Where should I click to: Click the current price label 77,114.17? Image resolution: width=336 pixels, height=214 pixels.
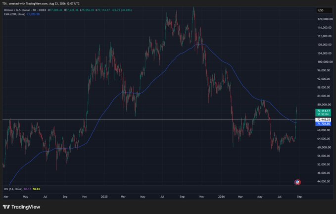coord(323,111)
